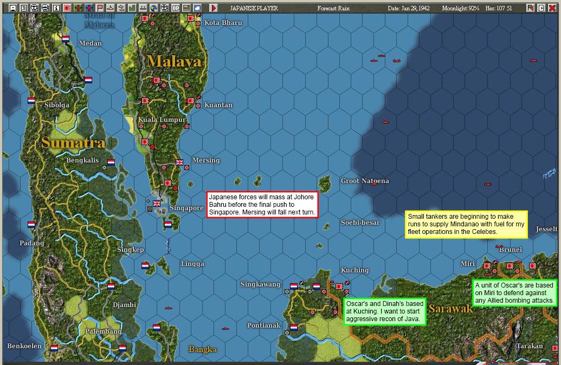Image resolution: width=561 pixels, height=365 pixels.
Task: Select the Dutch flag base at Djambi
Action: click(111, 286)
